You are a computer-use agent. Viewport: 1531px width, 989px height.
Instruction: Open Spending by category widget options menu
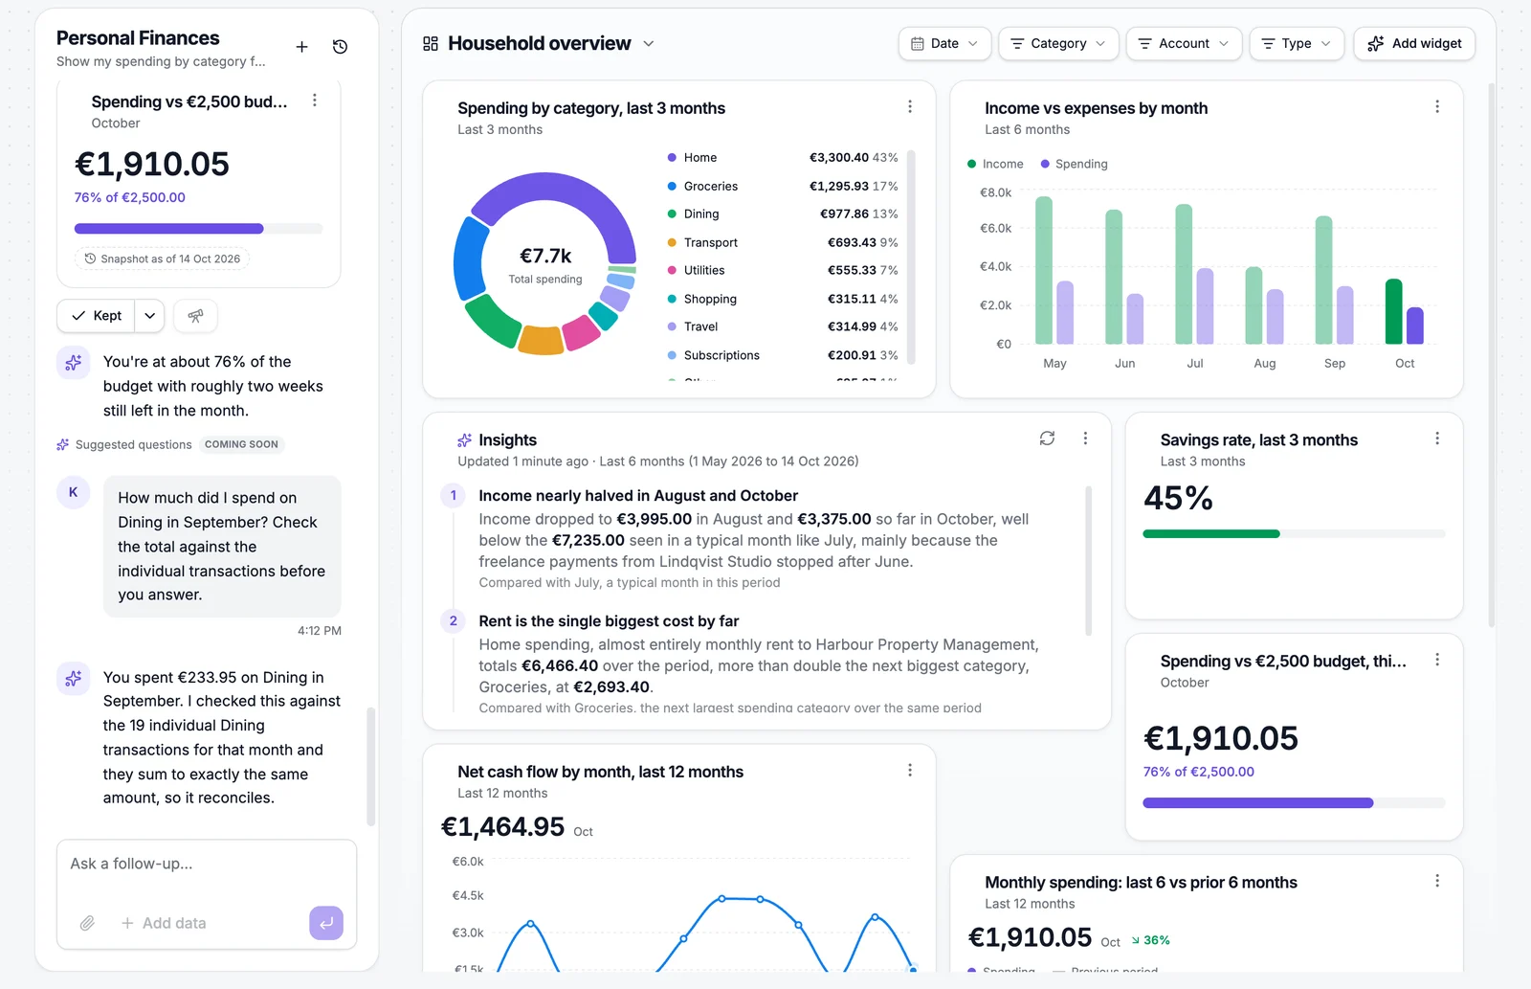(x=910, y=107)
